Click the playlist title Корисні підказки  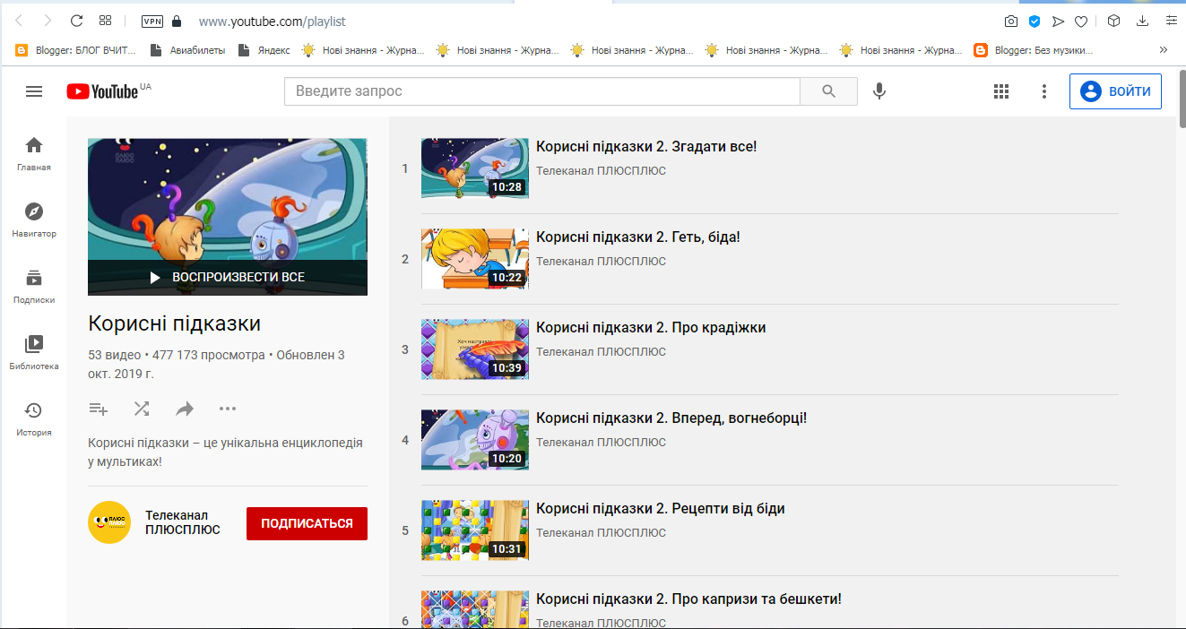(175, 323)
